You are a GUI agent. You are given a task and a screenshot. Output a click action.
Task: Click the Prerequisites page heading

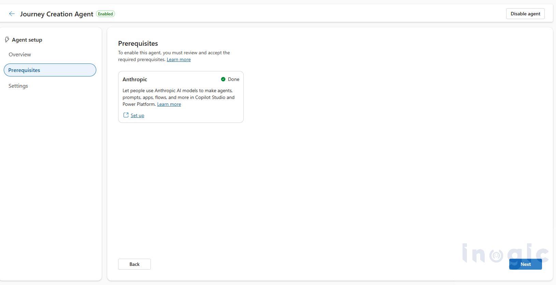click(x=138, y=43)
